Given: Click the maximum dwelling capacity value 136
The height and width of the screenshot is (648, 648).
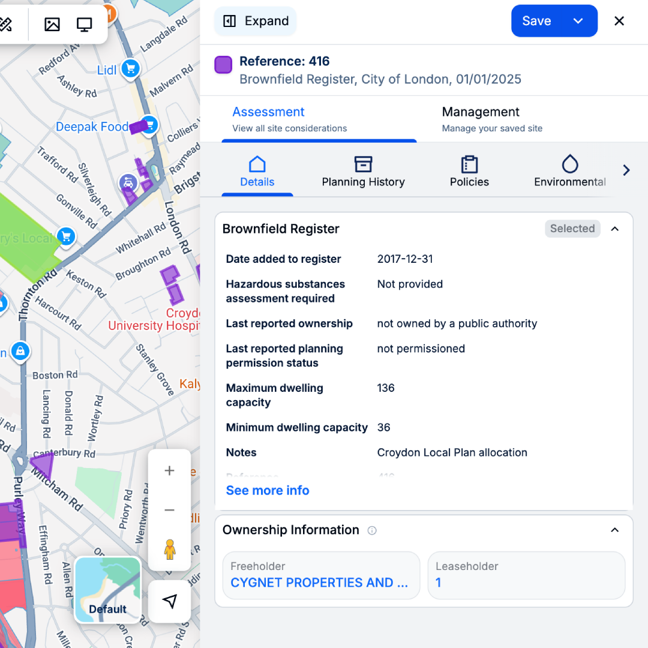Looking at the screenshot, I should coord(386,388).
